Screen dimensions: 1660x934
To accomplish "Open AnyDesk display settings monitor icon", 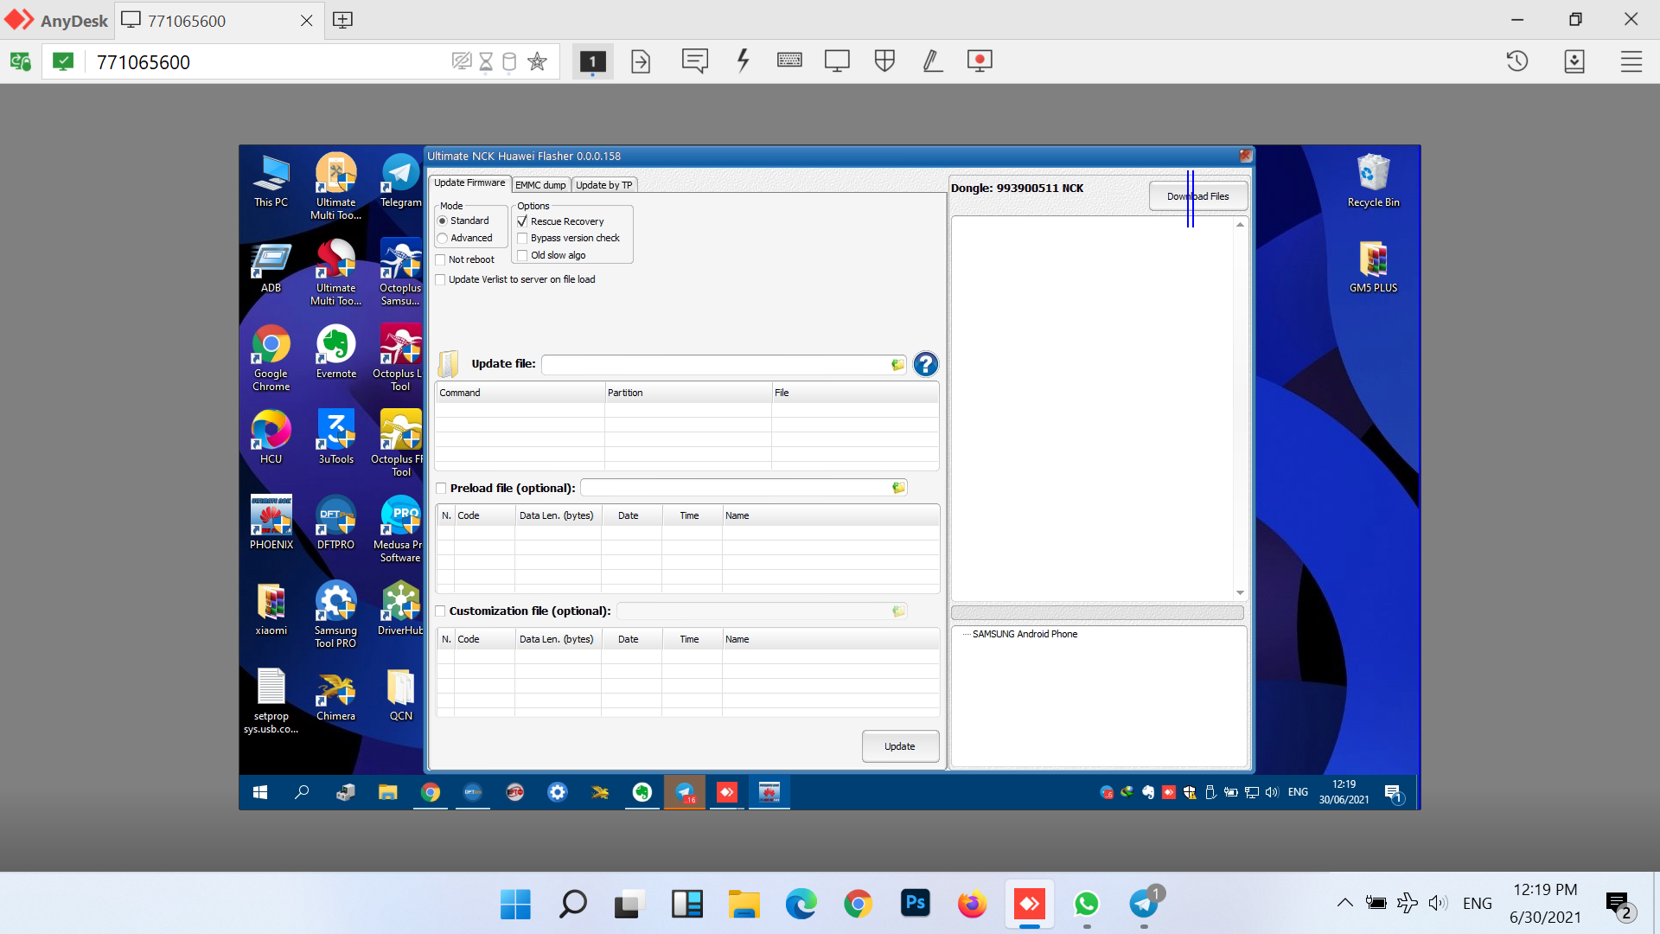I will tap(837, 61).
